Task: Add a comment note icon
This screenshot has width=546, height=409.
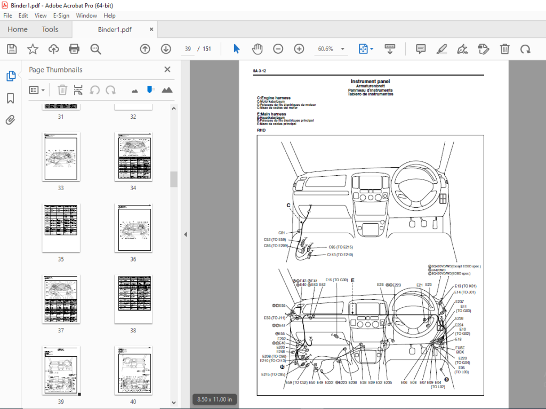Action: 421,49
